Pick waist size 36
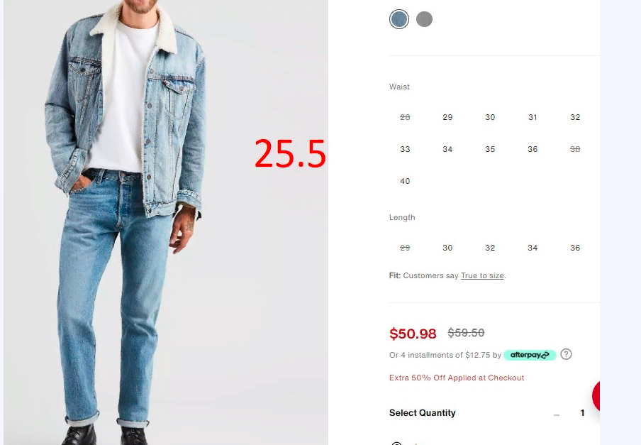This screenshot has height=445, width=641. pos(533,149)
